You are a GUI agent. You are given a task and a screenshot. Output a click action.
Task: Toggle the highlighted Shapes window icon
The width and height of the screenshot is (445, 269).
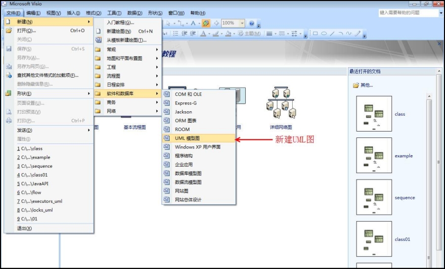point(206,23)
